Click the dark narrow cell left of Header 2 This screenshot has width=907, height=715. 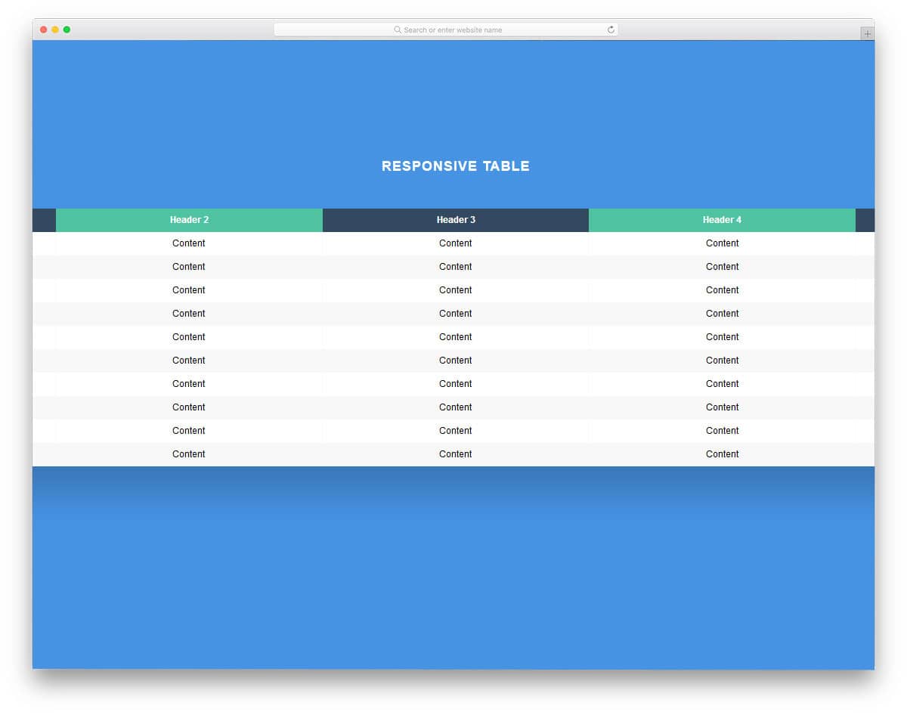click(x=44, y=220)
